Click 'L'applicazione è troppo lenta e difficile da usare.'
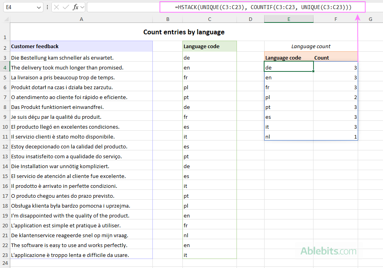The width and height of the screenshot is (383, 268). [x=70, y=255]
